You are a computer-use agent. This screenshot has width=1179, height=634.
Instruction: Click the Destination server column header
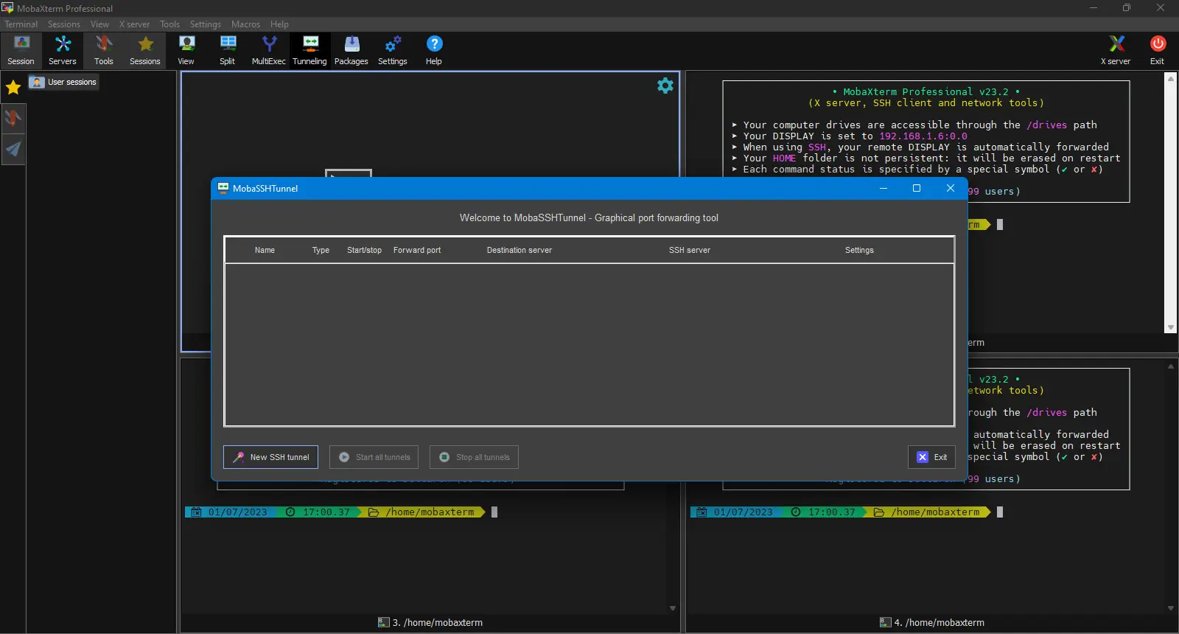[519, 250]
